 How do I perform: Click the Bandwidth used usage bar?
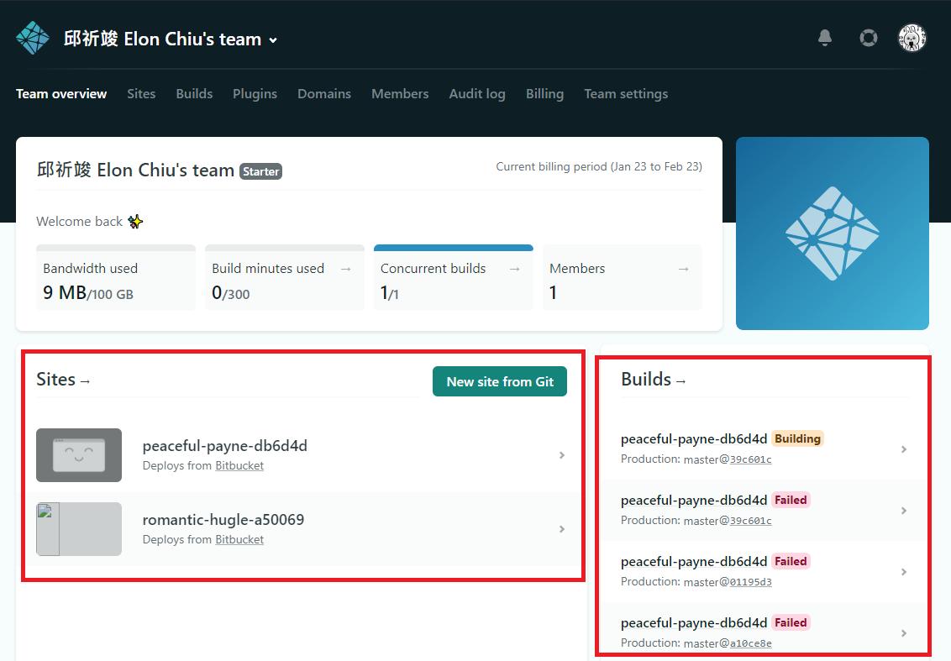pyautogui.click(x=116, y=248)
